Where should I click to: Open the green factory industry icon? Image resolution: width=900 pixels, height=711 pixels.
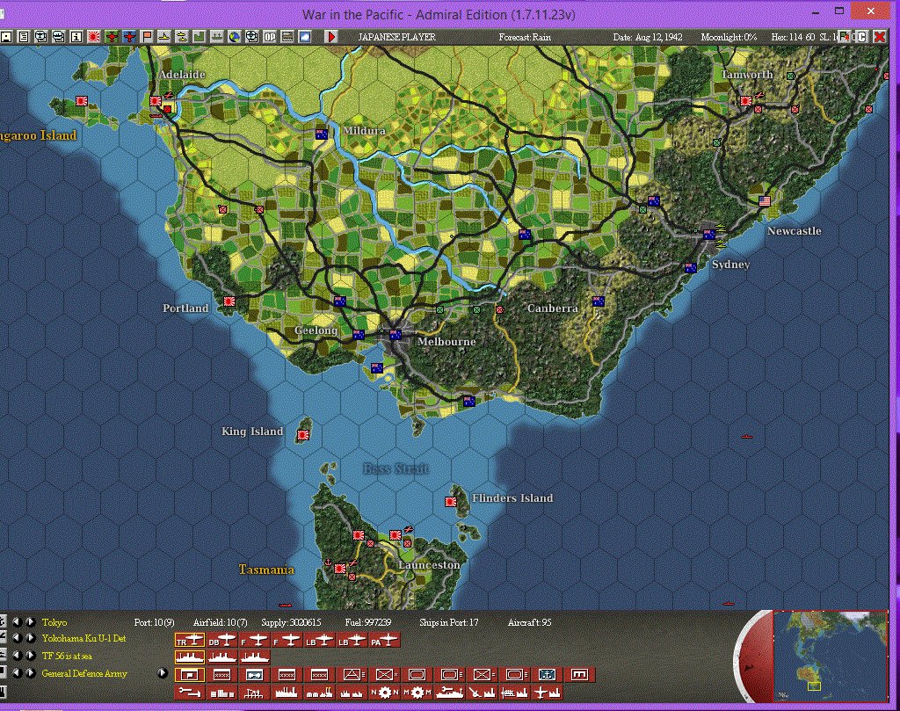tap(199, 37)
